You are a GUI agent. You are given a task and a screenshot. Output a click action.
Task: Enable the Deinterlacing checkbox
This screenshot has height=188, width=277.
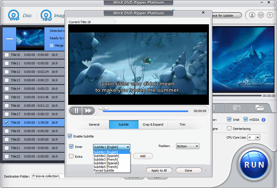(x=229, y=128)
